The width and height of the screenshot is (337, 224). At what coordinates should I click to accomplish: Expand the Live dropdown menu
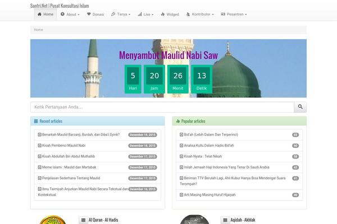pyautogui.click(x=145, y=15)
